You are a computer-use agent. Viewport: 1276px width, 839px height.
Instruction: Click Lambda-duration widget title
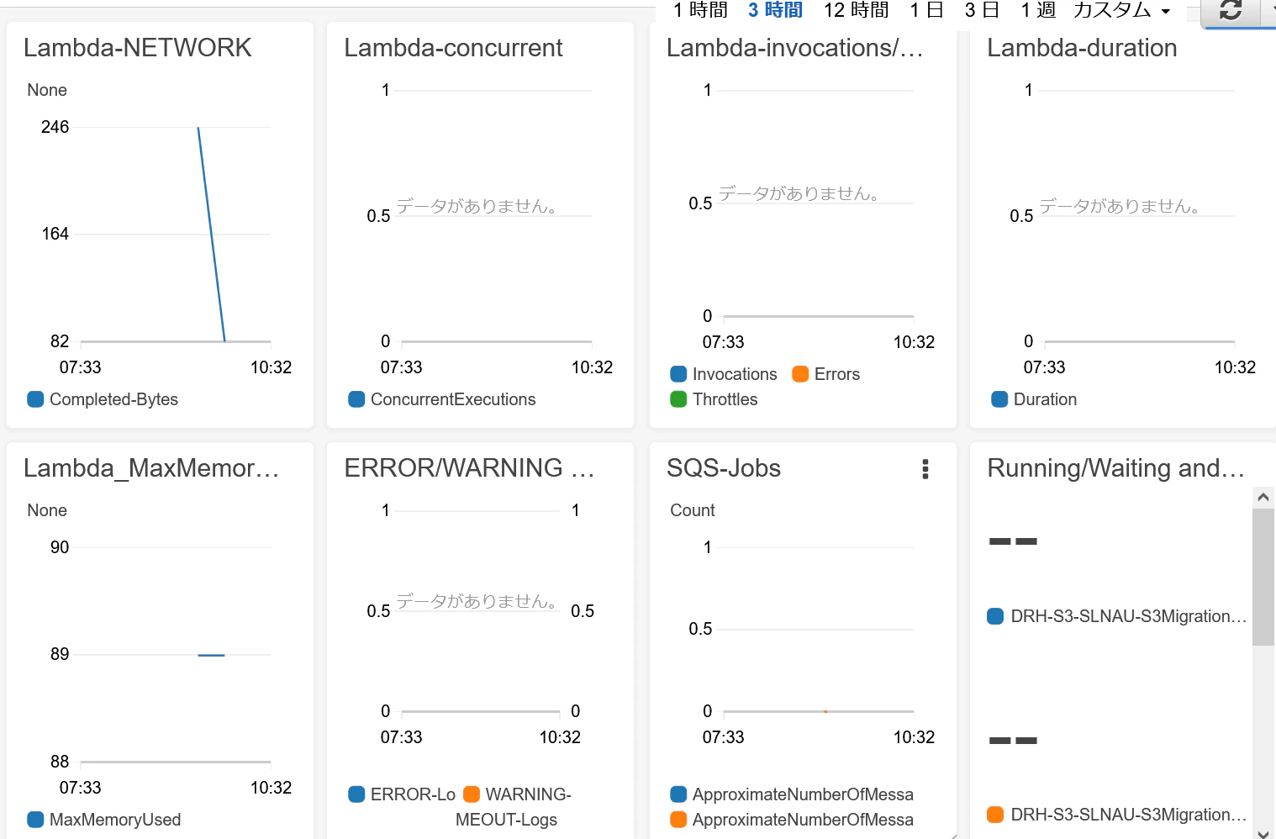pyautogui.click(x=1082, y=48)
